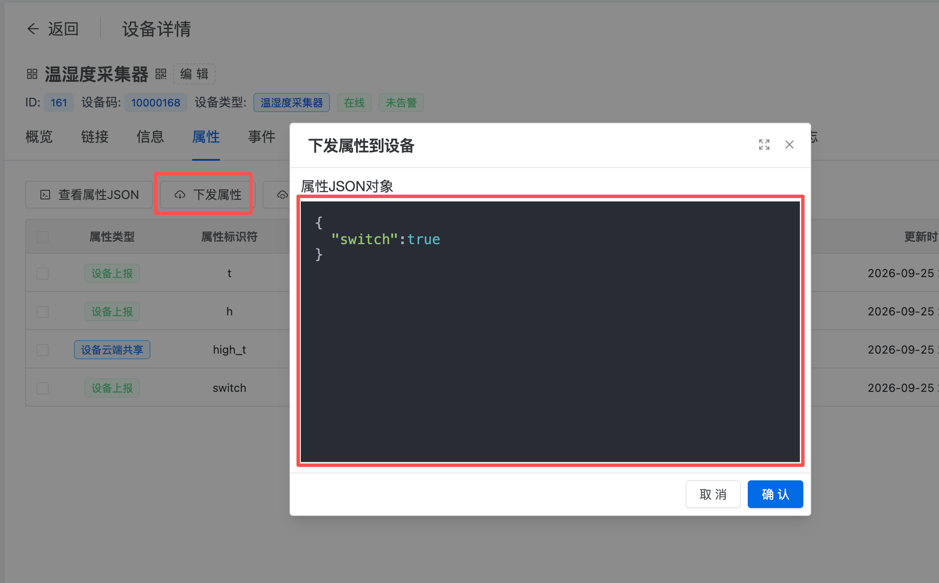
Task: Click the 温湿度采集器 device type tag
Action: point(292,103)
